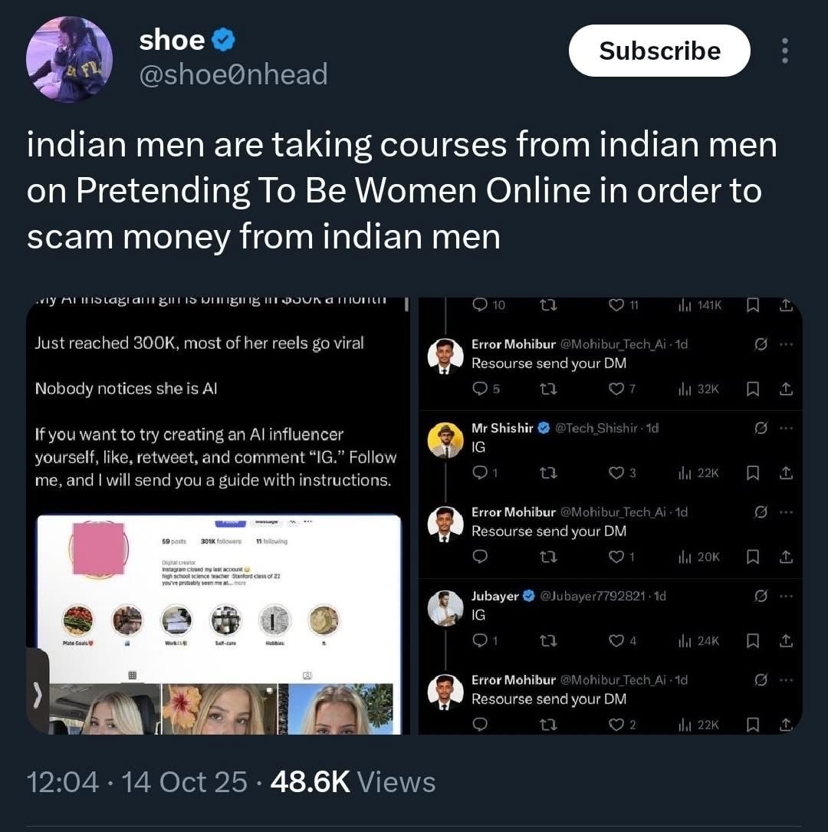The image size is (828, 832).
Task: Like Jubayer's IG reply with 4 likes
Action: pyautogui.click(x=622, y=641)
